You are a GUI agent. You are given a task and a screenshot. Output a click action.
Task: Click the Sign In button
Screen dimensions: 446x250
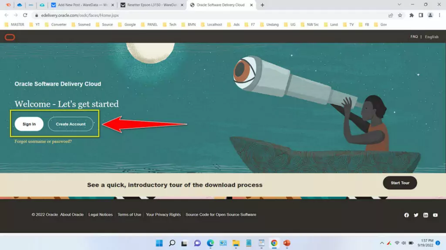pyautogui.click(x=29, y=124)
